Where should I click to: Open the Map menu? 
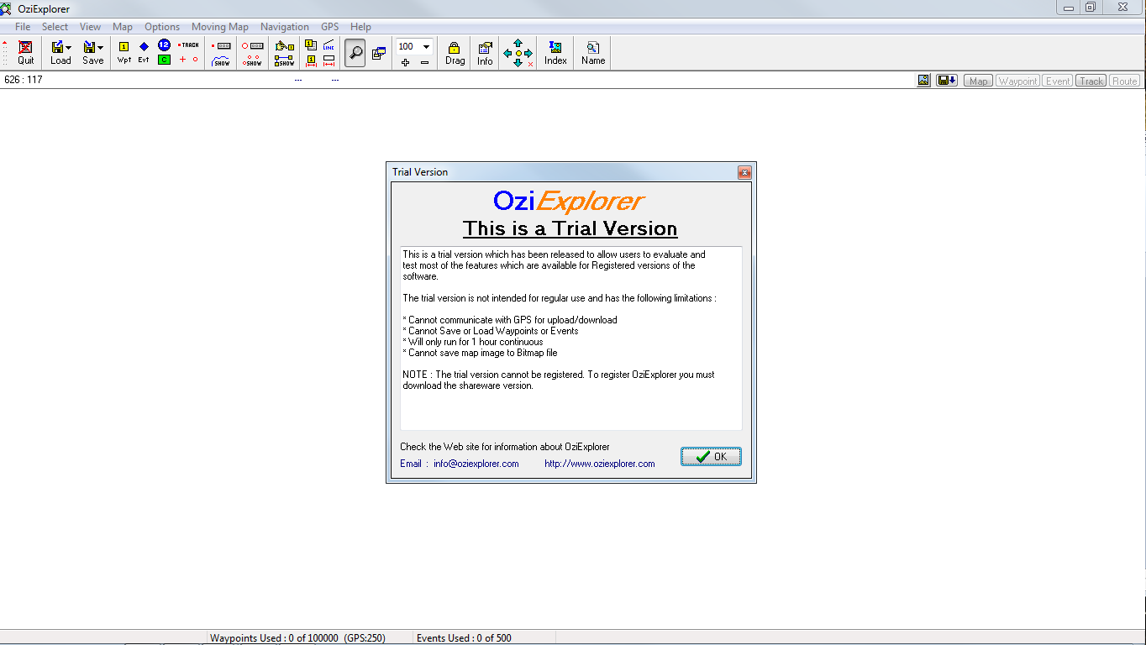click(123, 27)
